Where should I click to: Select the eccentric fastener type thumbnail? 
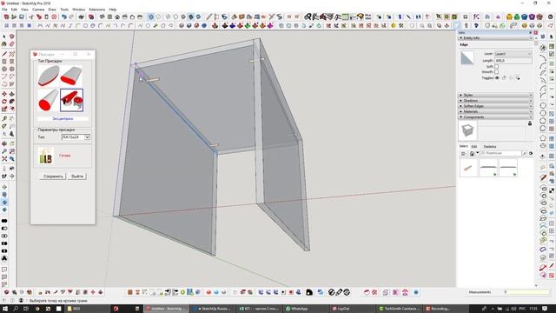click(71, 100)
